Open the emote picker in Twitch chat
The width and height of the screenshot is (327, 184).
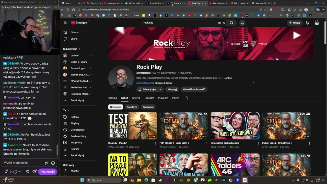click(x=53, y=163)
